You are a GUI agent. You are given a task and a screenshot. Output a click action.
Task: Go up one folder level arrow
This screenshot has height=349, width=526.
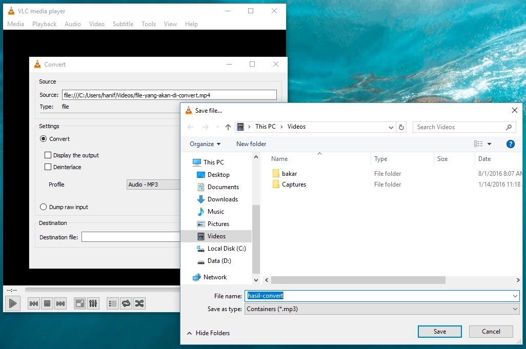pos(228,127)
